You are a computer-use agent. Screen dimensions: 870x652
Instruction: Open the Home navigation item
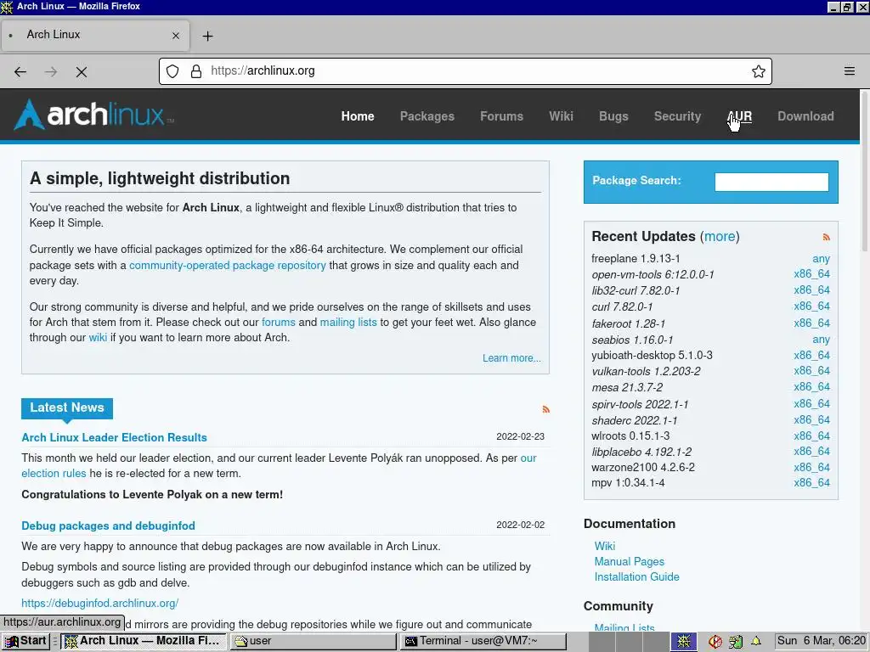coord(358,116)
